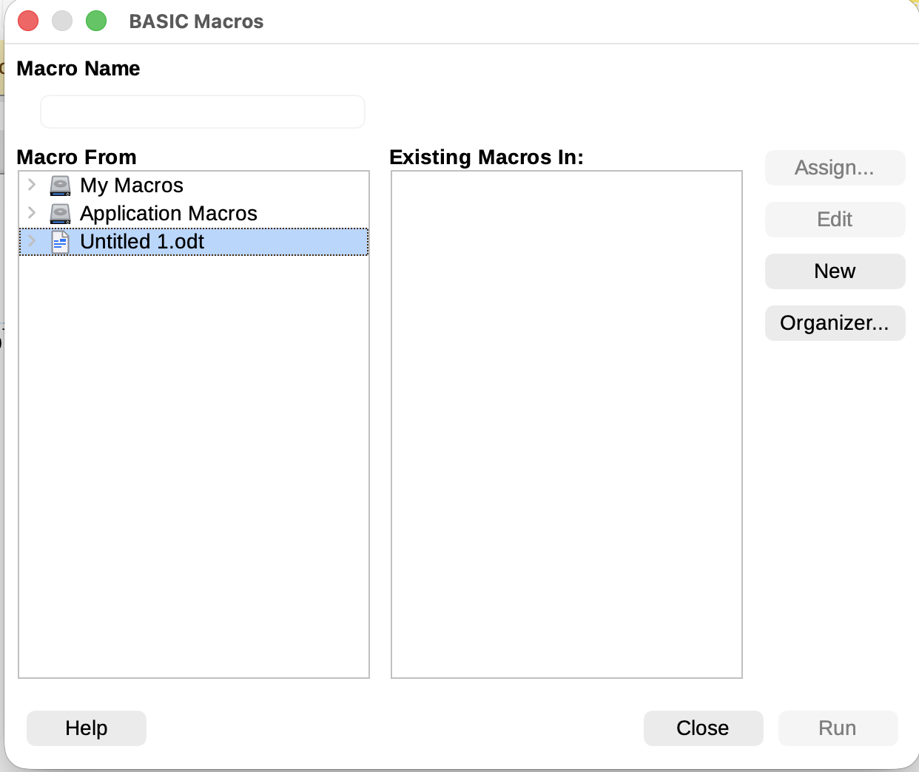The width and height of the screenshot is (919, 772).
Task: Expand the My Macros tree node
Action: coord(32,185)
